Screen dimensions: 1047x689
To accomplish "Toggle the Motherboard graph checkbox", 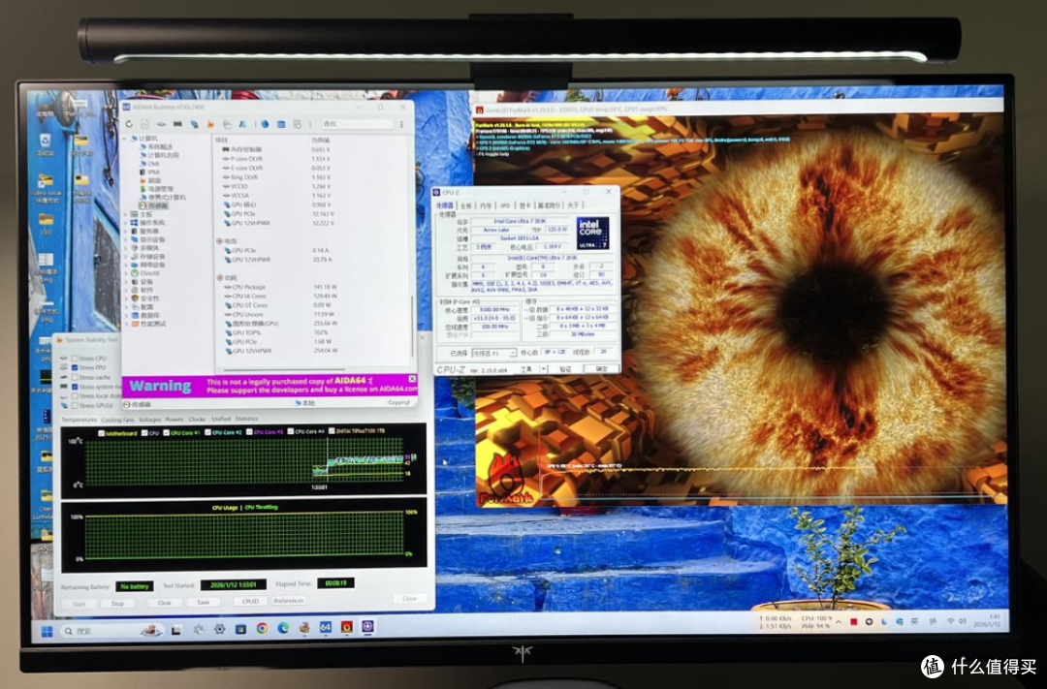I will pos(102,433).
